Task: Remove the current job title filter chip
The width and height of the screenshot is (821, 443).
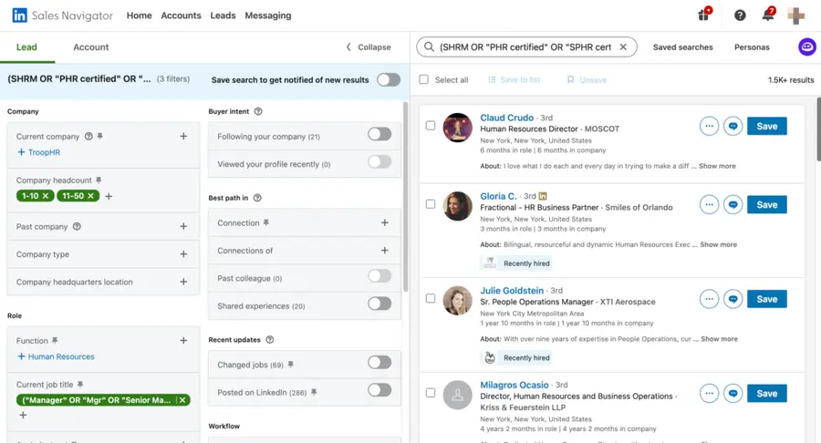Action: (x=182, y=400)
